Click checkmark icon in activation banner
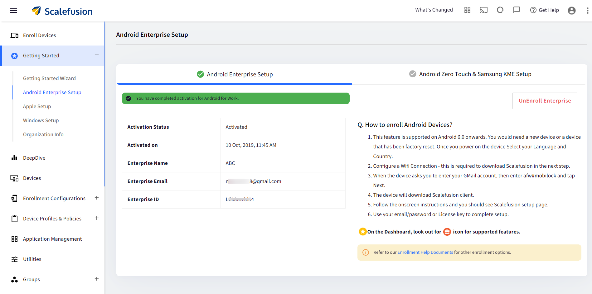The image size is (592, 294). pyautogui.click(x=129, y=98)
